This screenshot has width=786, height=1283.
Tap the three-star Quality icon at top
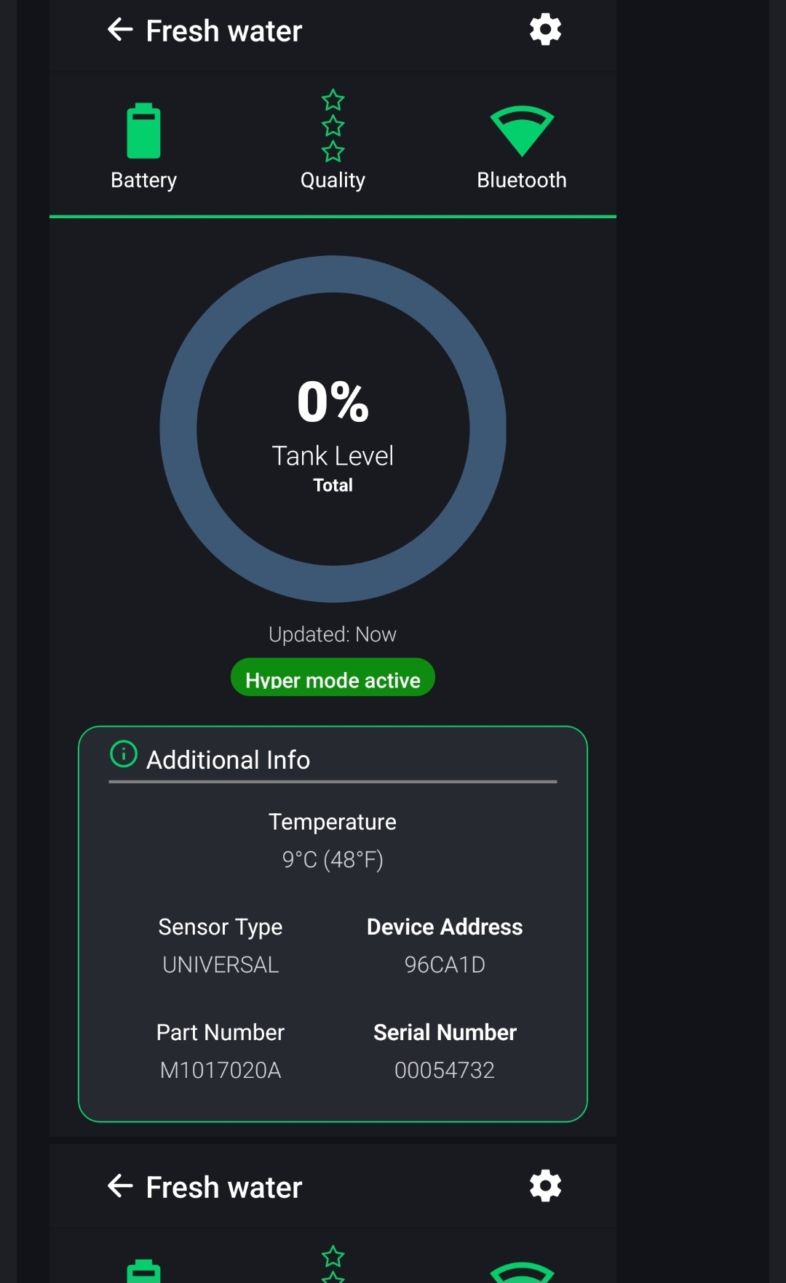(x=333, y=125)
